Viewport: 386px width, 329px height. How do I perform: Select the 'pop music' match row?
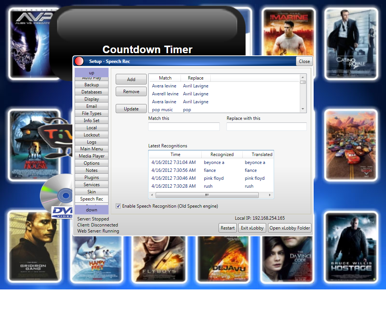tap(224, 110)
